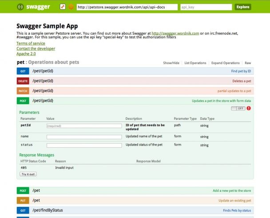Click the Raw link for pet
270x218 pixels.
coord(248,63)
